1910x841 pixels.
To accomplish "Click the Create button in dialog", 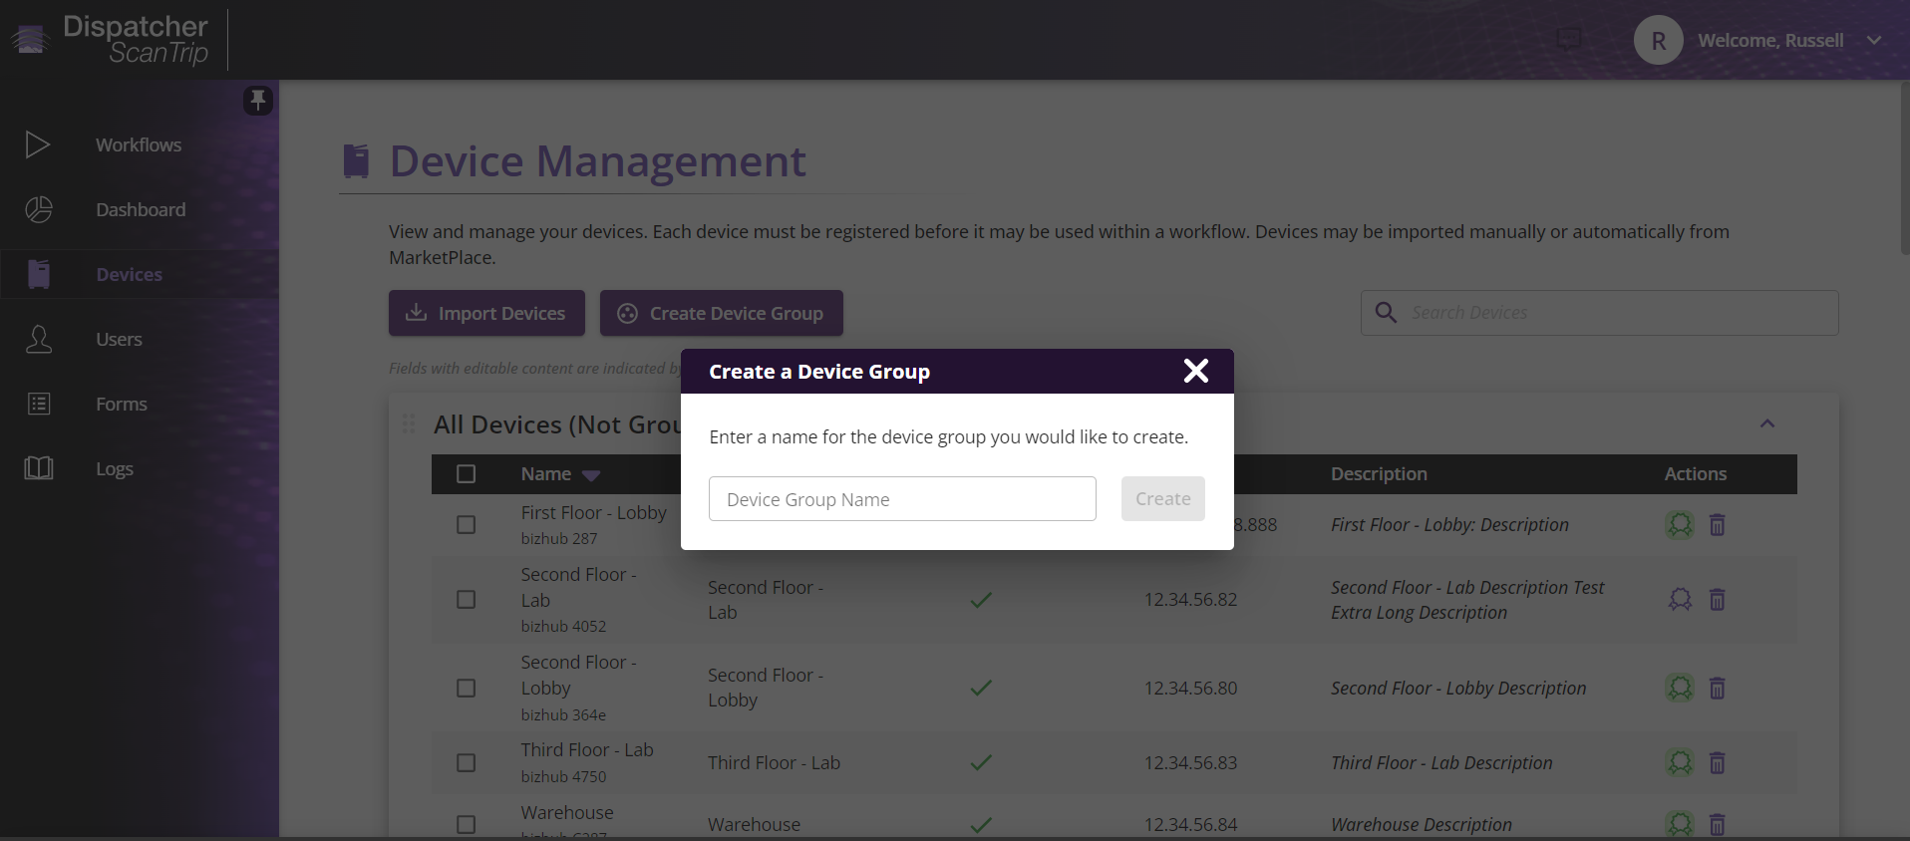I will coord(1163,498).
